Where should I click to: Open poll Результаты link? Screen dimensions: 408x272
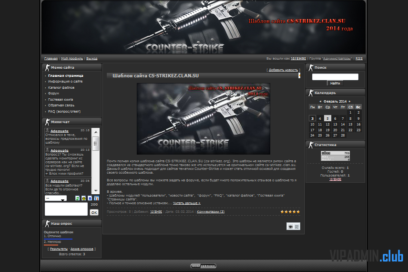point(59,249)
